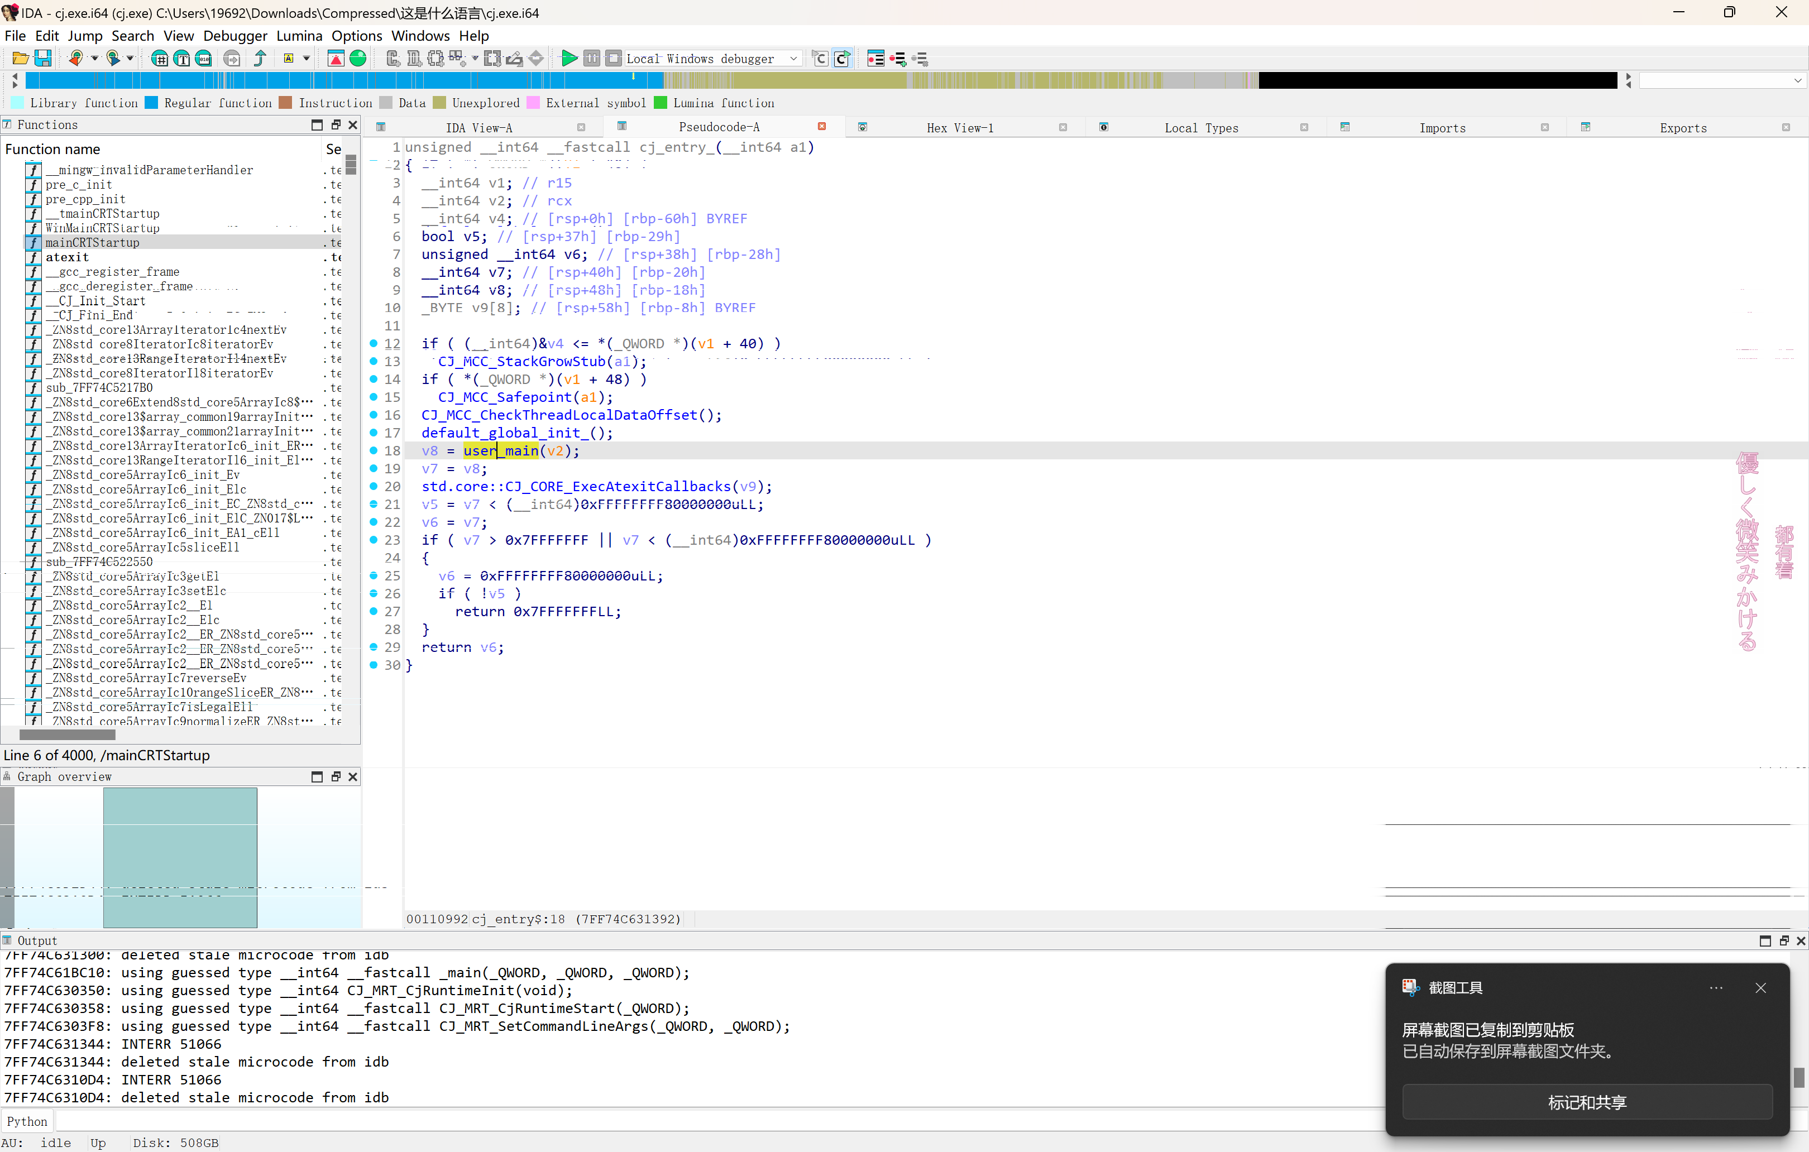Click the 'C+' add code icon
The width and height of the screenshot is (1809, 1152).
pyautogui.click(x=393, y=59)
